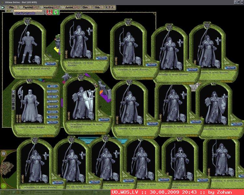Open NowYouWillDye's profile scroll
The image size is (244, 195).
coord(69,116)
